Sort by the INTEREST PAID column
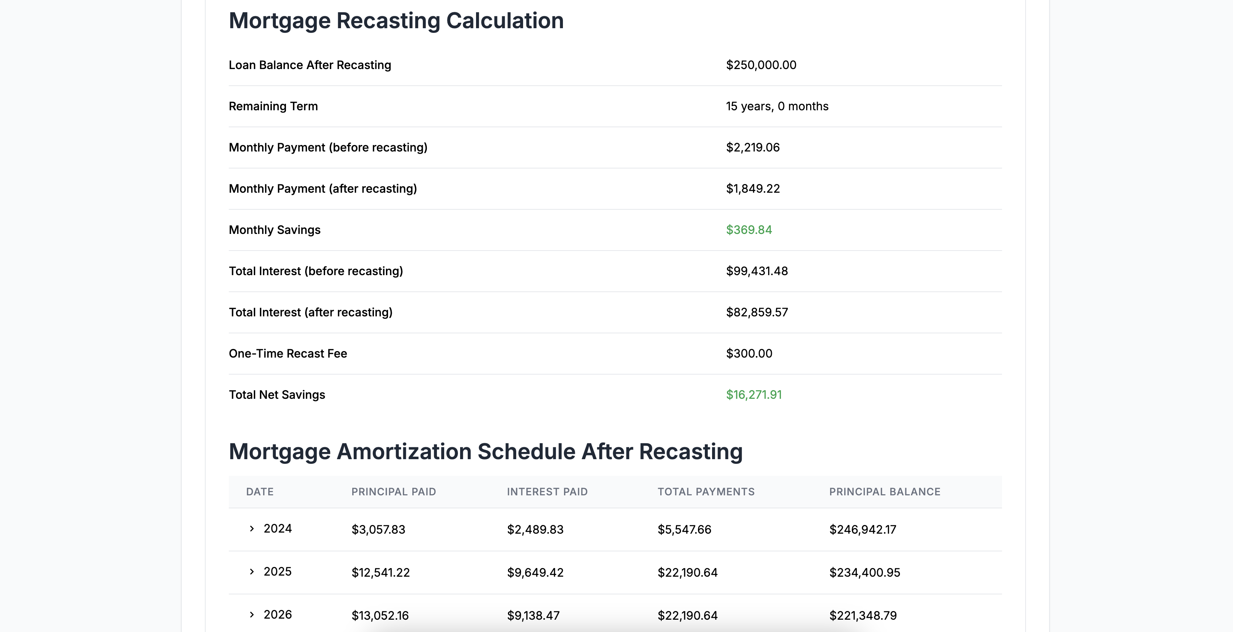Image resolution: width=1233 pixels, height=632 pixels. [547, 491]
